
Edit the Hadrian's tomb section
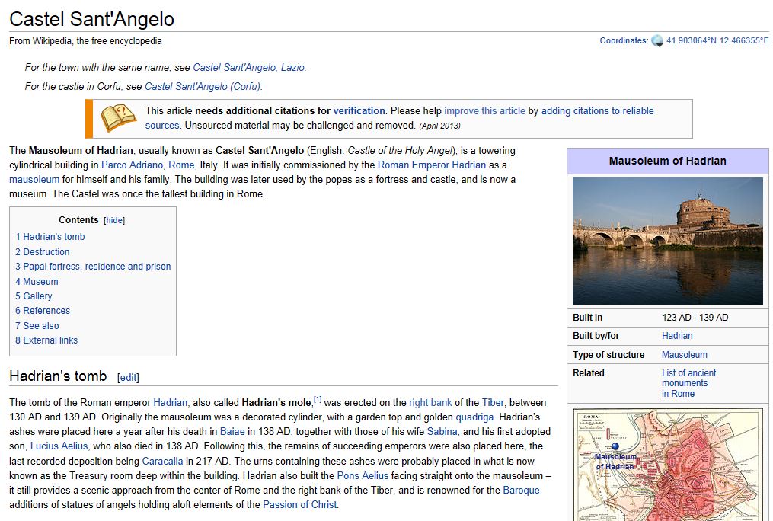[128, 378]
